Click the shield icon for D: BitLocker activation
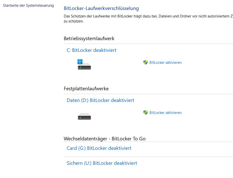This screenshot has width=233, height=178. 146,112
